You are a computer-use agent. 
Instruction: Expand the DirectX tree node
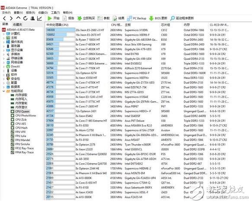4,67
